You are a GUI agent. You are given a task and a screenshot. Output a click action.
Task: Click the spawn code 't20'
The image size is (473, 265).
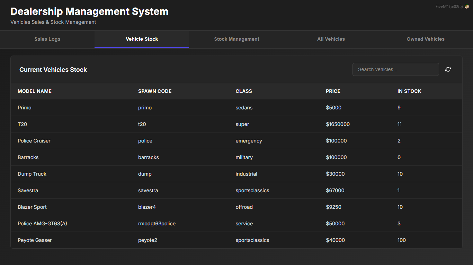142,124
